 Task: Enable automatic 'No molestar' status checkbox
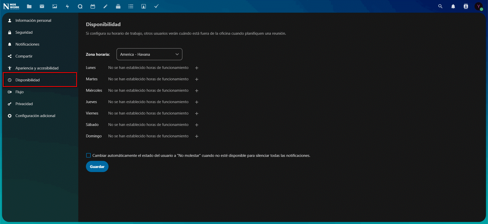(88, 155)
